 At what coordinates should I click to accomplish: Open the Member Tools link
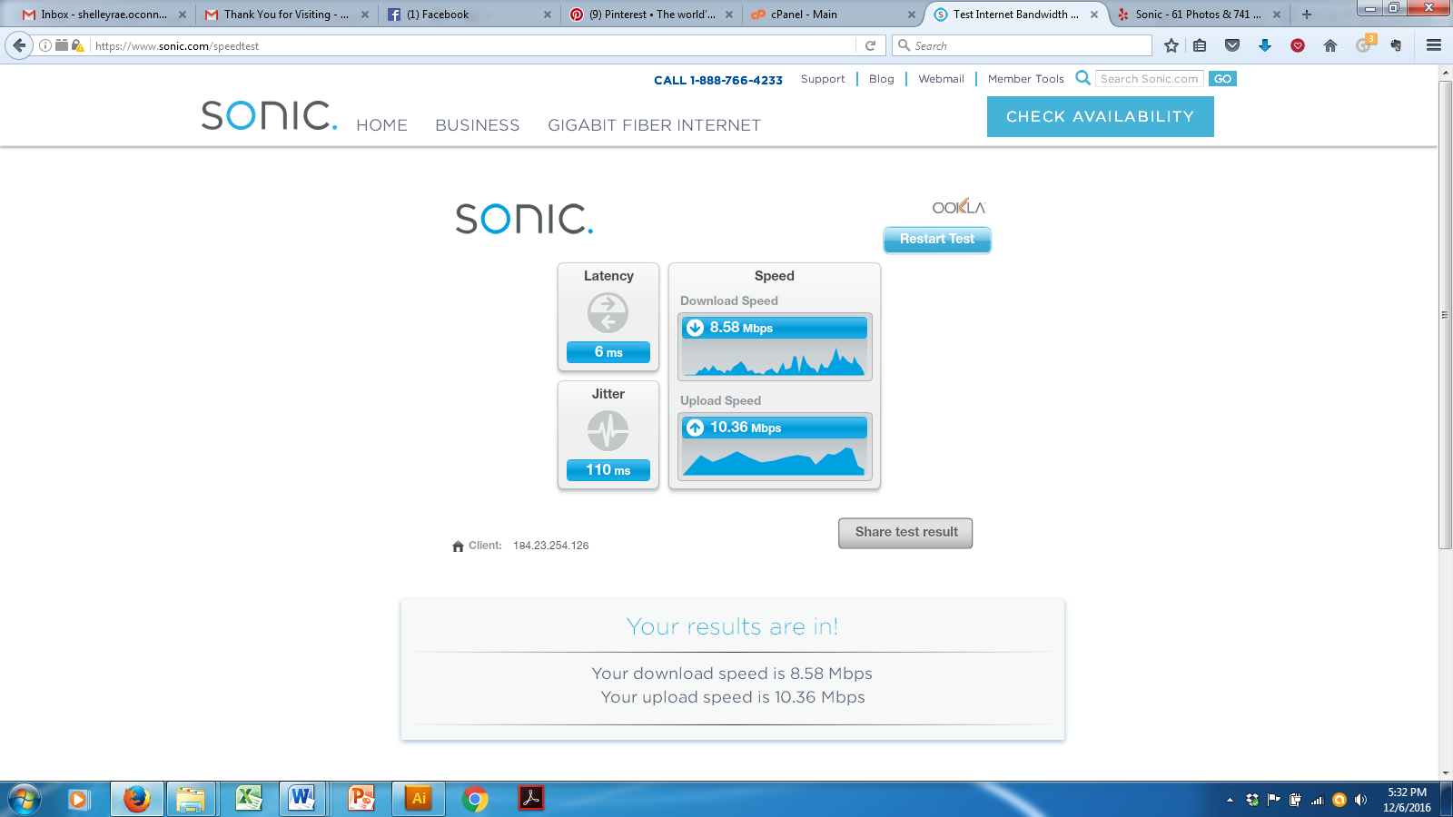1025,79
